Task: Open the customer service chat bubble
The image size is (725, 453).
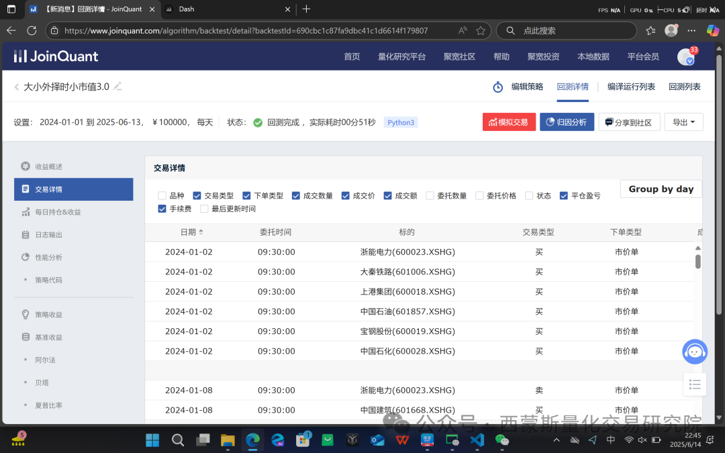Action: [695, 352]
